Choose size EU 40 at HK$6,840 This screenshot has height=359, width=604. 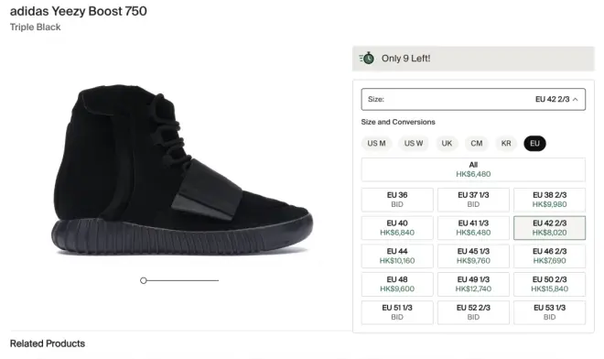397,228
